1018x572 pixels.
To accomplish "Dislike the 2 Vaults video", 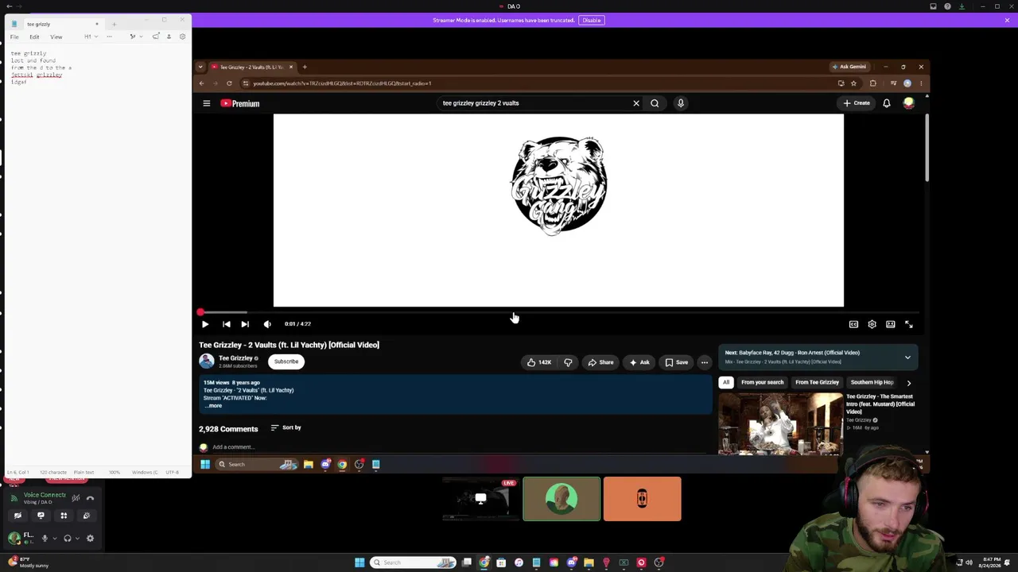I will coord(568,362).
